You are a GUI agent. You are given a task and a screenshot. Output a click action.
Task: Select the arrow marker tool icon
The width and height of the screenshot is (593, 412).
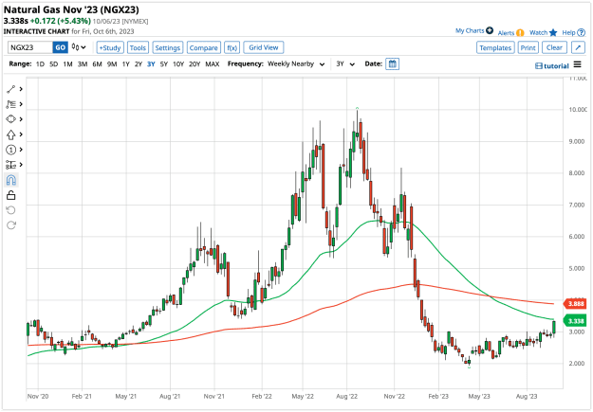tap(11, 134)
